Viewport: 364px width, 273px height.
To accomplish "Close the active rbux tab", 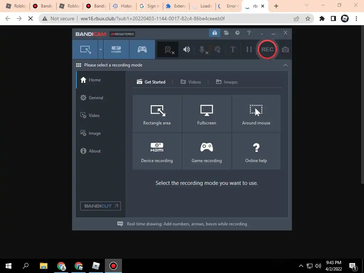I will (263, 6).
